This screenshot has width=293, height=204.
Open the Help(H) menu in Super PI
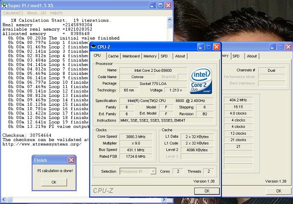click(56, 13)
